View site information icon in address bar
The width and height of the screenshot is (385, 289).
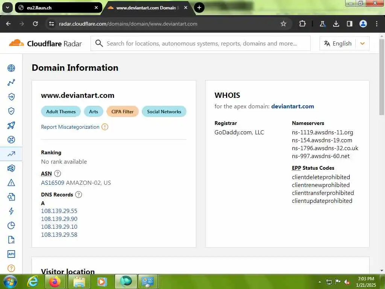coord(51,24)
